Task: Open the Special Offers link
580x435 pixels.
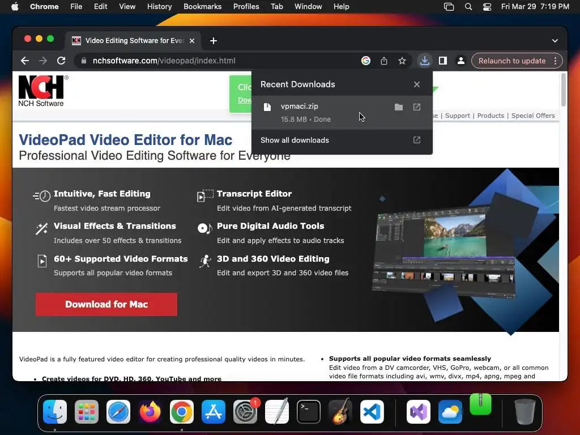Action: tap(533, 116)
